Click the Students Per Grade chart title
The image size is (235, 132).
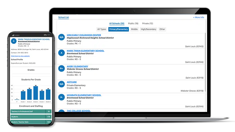(x=31, y=80)
